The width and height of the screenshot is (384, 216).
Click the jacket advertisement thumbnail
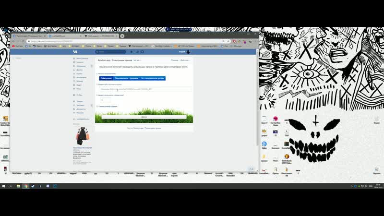coord(83,136)
